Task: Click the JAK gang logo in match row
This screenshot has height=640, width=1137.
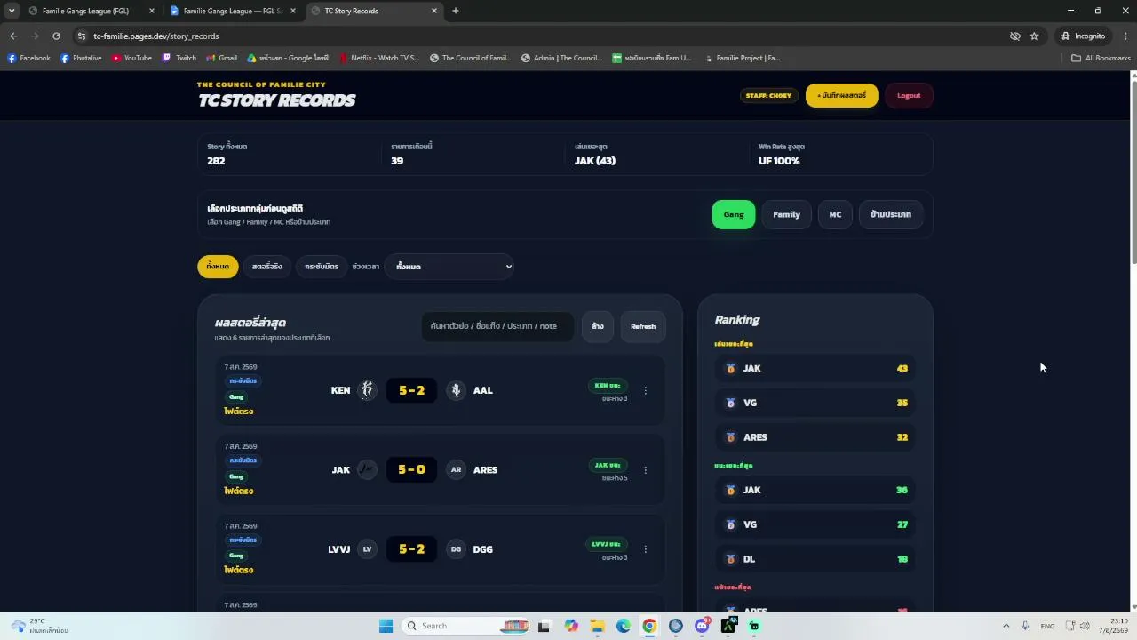Action: [x=367, y=469]
